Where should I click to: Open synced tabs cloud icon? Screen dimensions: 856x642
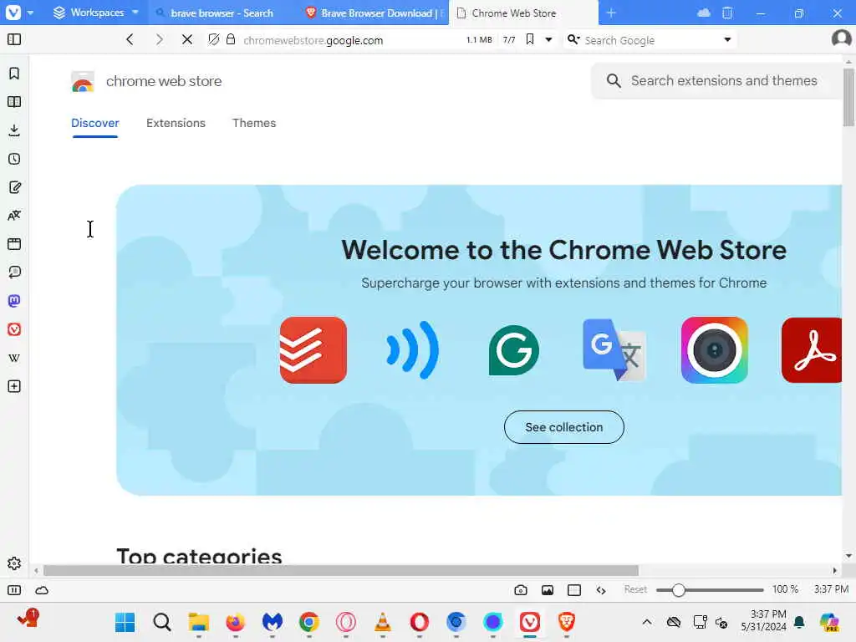click(x=704, y=13)
